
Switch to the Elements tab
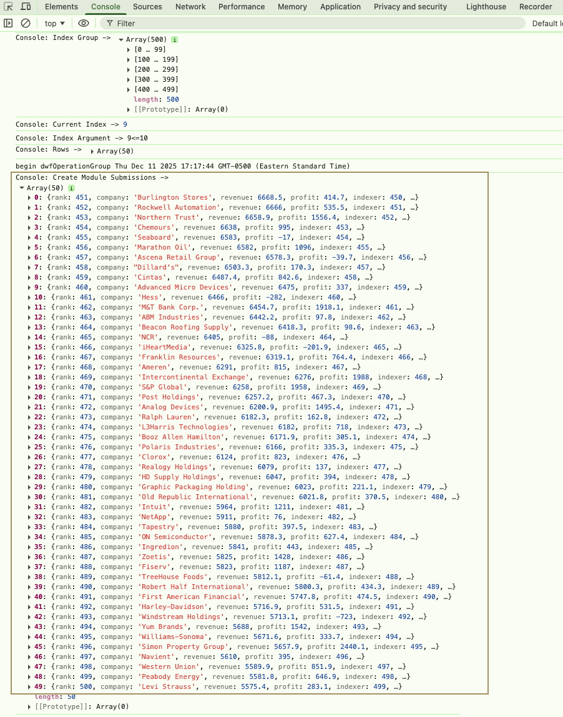[x=61, y=6]
